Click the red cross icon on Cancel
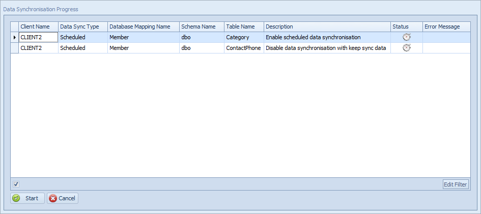The image size is (481, 214). click(53, 198)
